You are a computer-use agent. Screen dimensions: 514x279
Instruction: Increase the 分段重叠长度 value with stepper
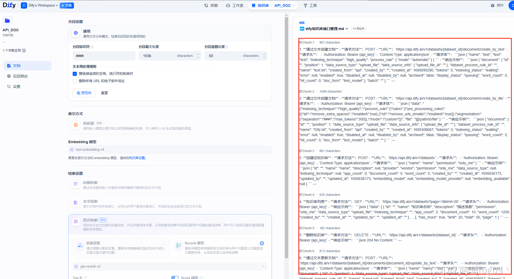click(x=264, y=54)
